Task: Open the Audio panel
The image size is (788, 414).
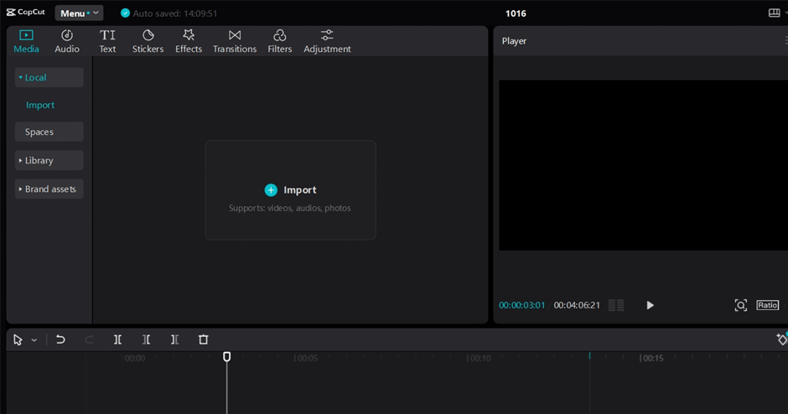Action: 67,41
